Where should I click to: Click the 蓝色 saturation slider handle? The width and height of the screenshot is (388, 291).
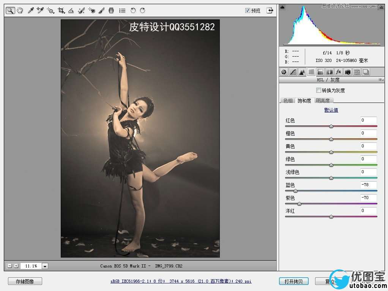[295, 191]
